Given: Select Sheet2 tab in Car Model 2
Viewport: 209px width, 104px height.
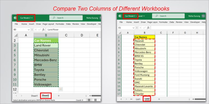Looking at the screenshot, I should coord(46,95).
